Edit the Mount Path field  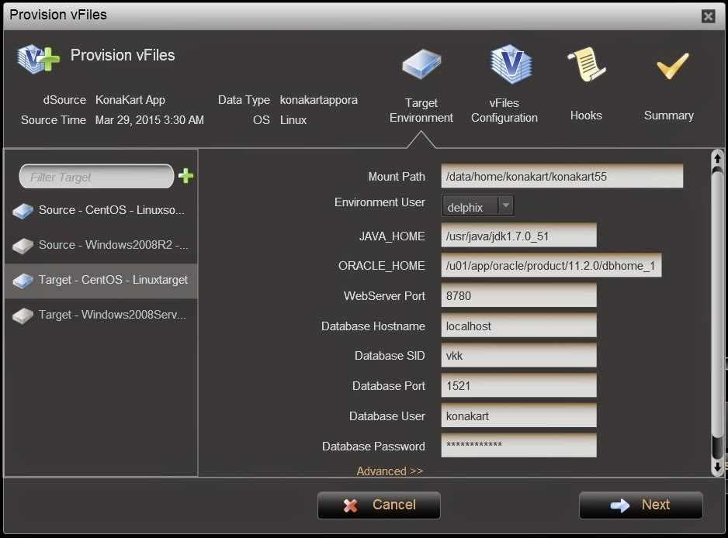click(x=562, y=176)
